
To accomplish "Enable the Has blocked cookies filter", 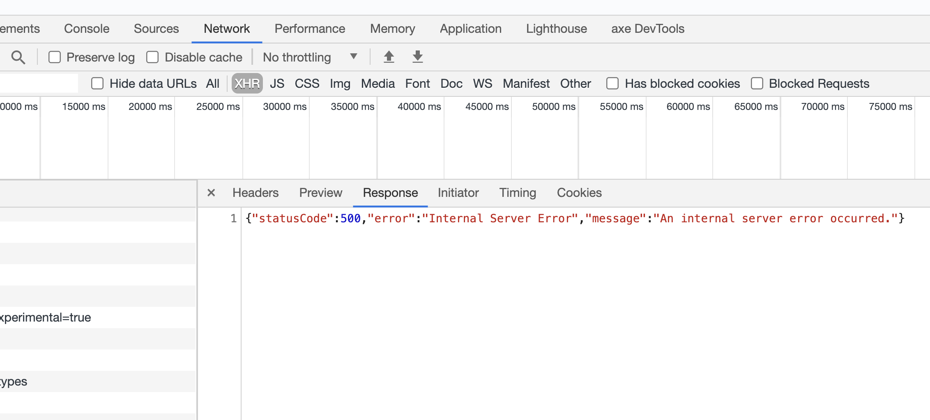I will point(612,83).
